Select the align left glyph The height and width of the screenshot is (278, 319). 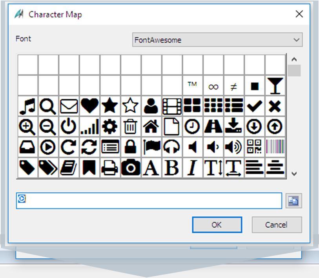[254, 168]
